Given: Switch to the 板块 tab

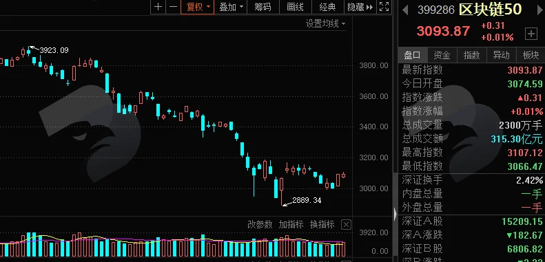Looking at the screenshot, I should 531,55.
